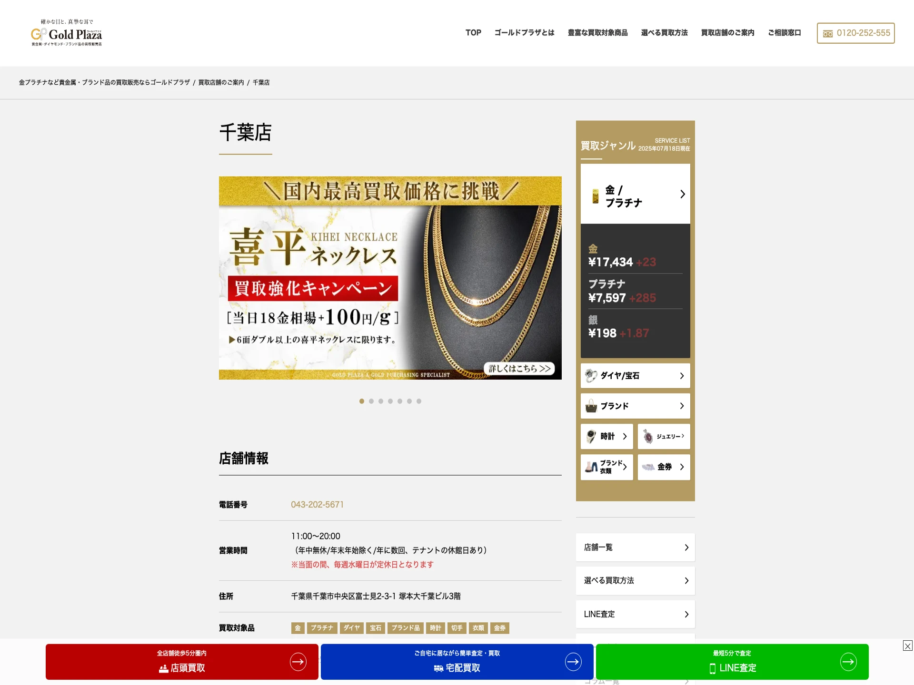Click the 衣類 tag in 買取対象品
The width and height of the screenshot is (914, 685).
478,628
